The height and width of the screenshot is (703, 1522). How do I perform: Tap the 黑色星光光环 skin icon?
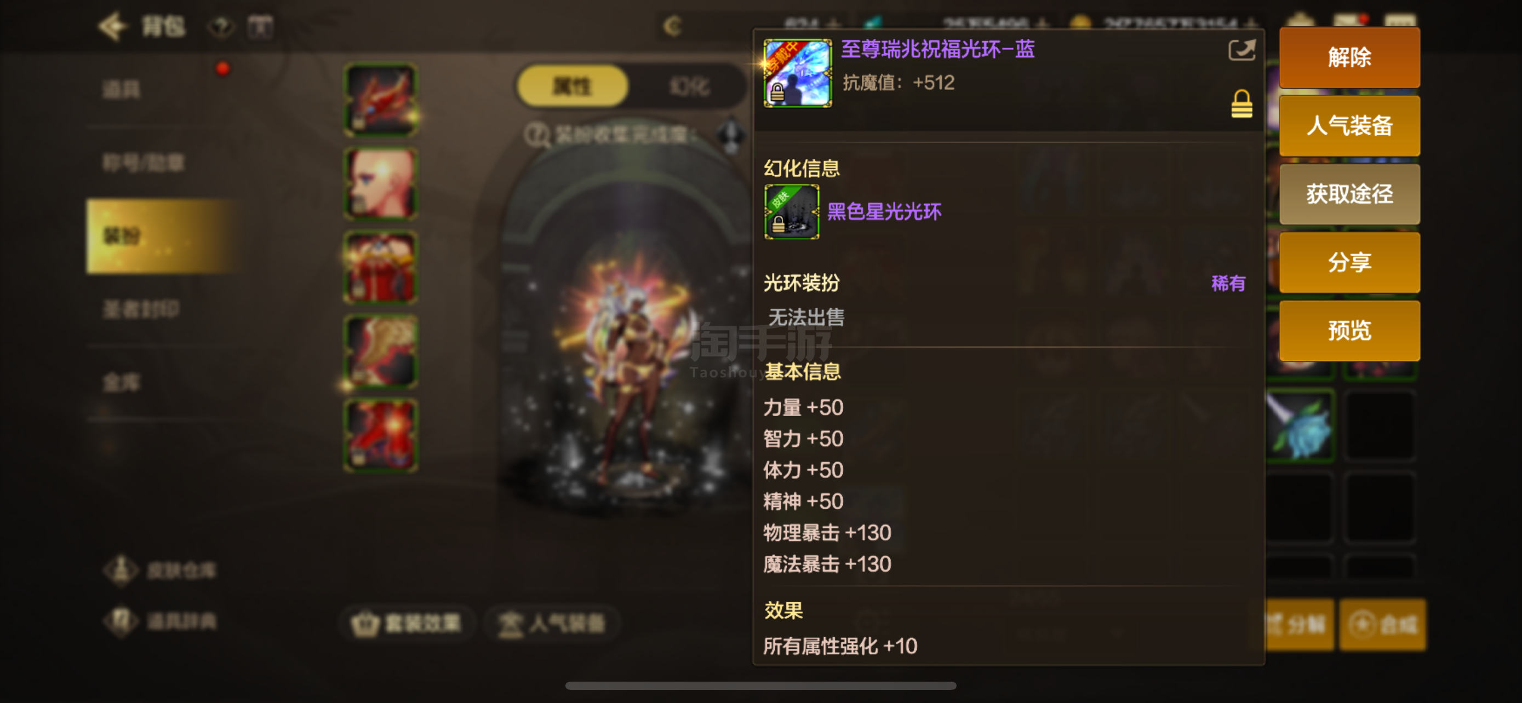click(791, 212)
